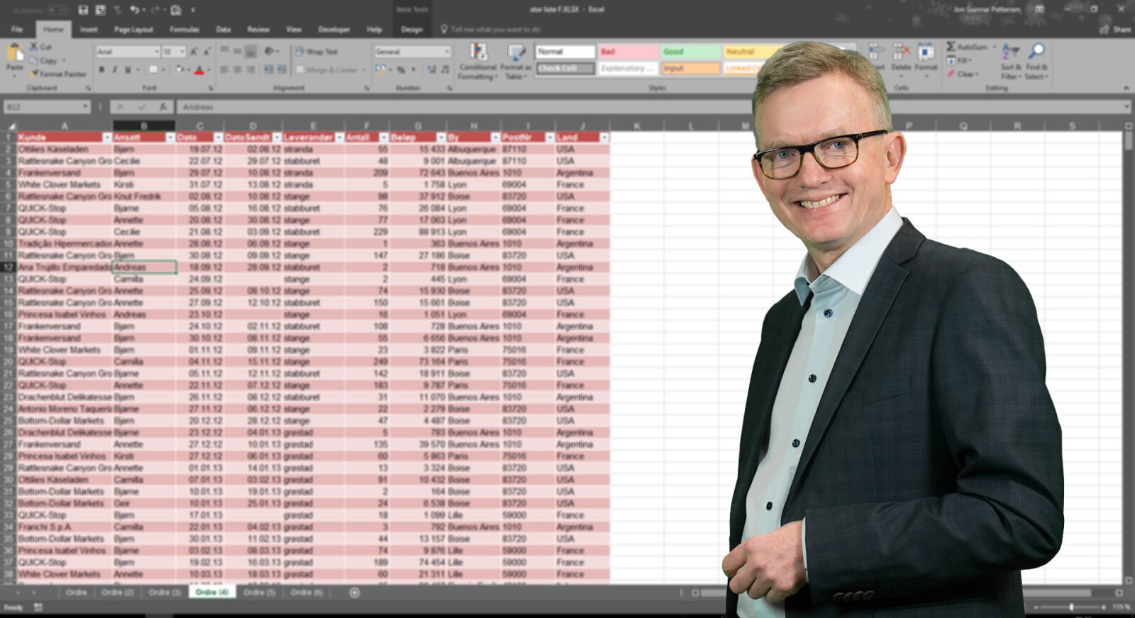The image size is (1135, 618).
Task: Click the Save icon in quick access toolbar
Action: [x=84, y=10]
